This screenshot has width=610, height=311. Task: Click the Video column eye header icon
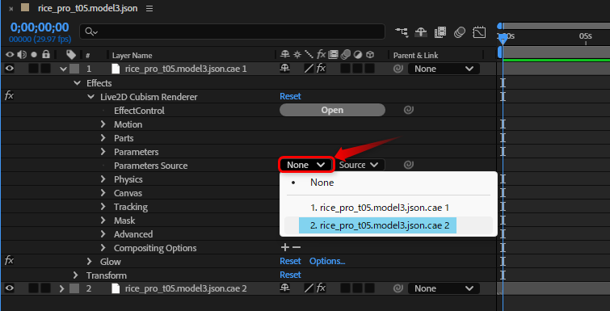(10, 55)
